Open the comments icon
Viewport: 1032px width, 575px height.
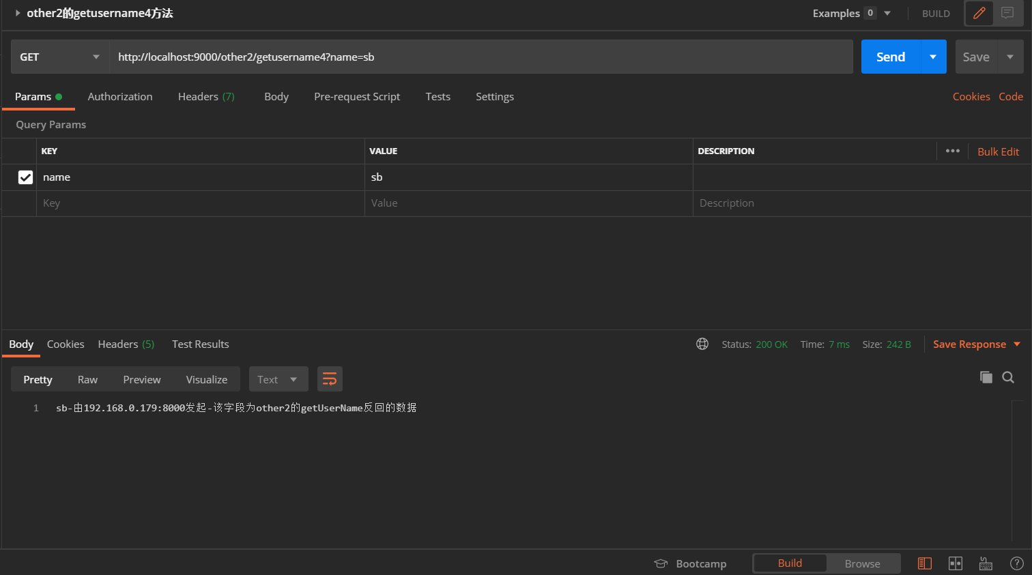point(1007,13)
